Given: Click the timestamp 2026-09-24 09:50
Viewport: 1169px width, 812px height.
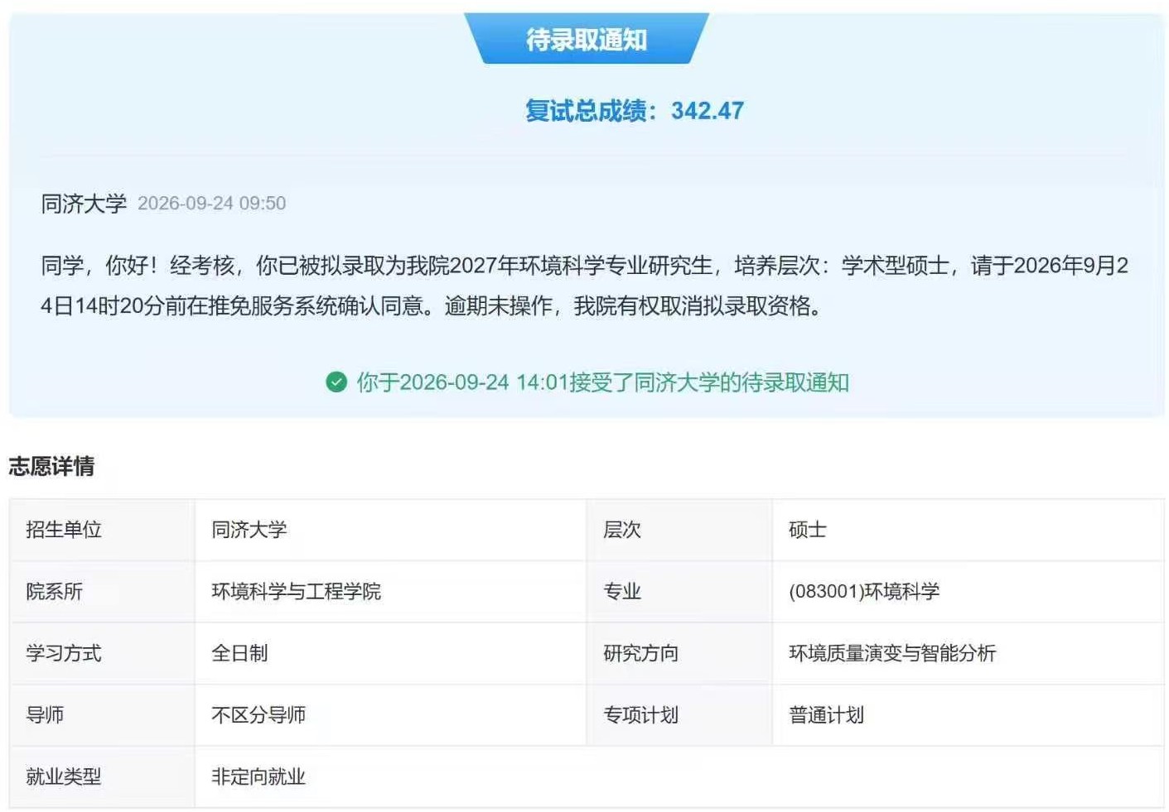Looking at the screenshot, I should pyautogui.click(x=211, y=204).
